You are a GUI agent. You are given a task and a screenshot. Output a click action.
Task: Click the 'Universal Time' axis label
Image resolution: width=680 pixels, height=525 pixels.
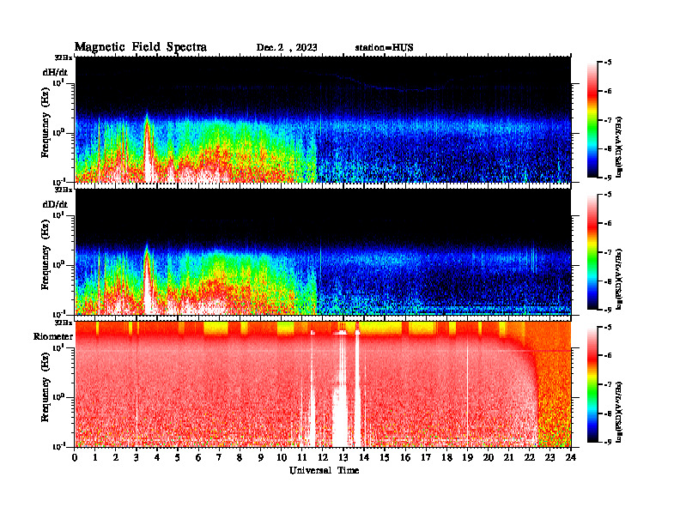click(x=324, y=470)
